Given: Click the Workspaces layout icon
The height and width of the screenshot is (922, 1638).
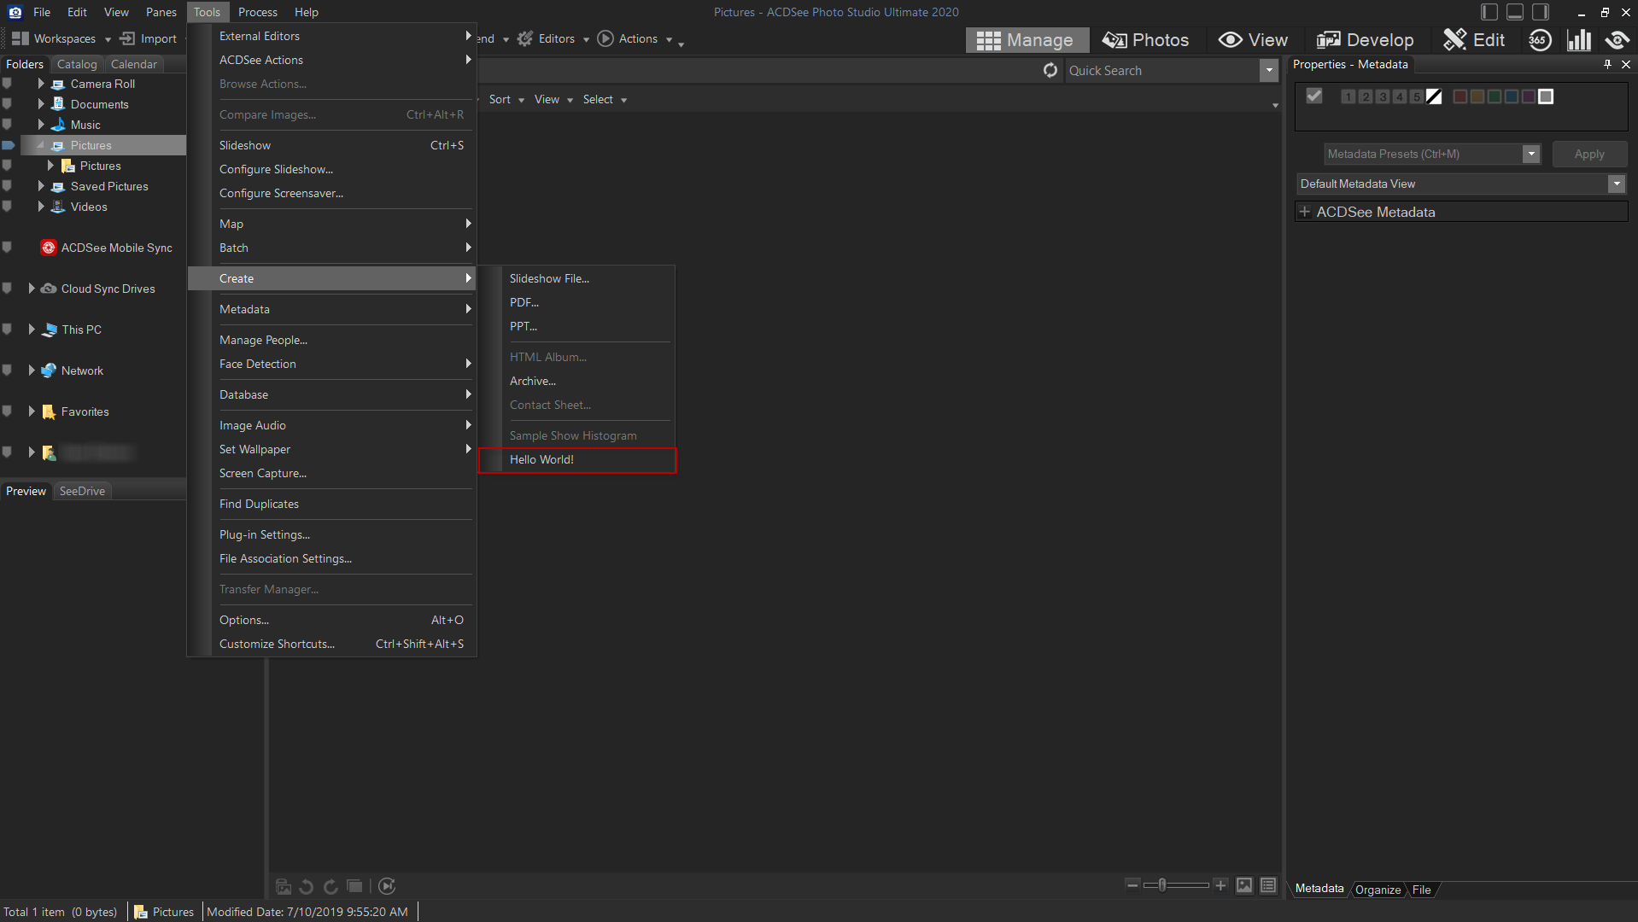Looking at the screenshot, I should coord(20,38).
